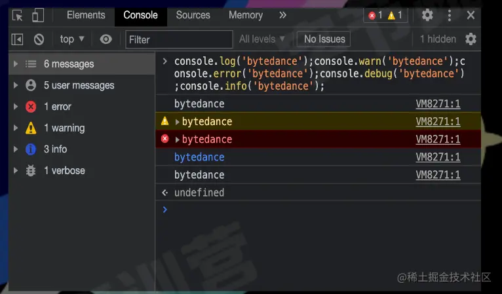Open the Sources tab
The width and height of the screenshot is (502, 294).
193,15
